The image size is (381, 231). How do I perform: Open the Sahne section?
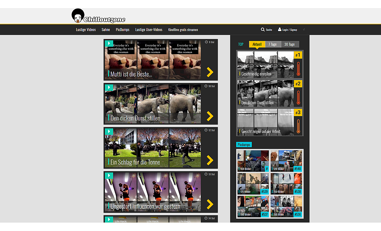coord(106,30)
